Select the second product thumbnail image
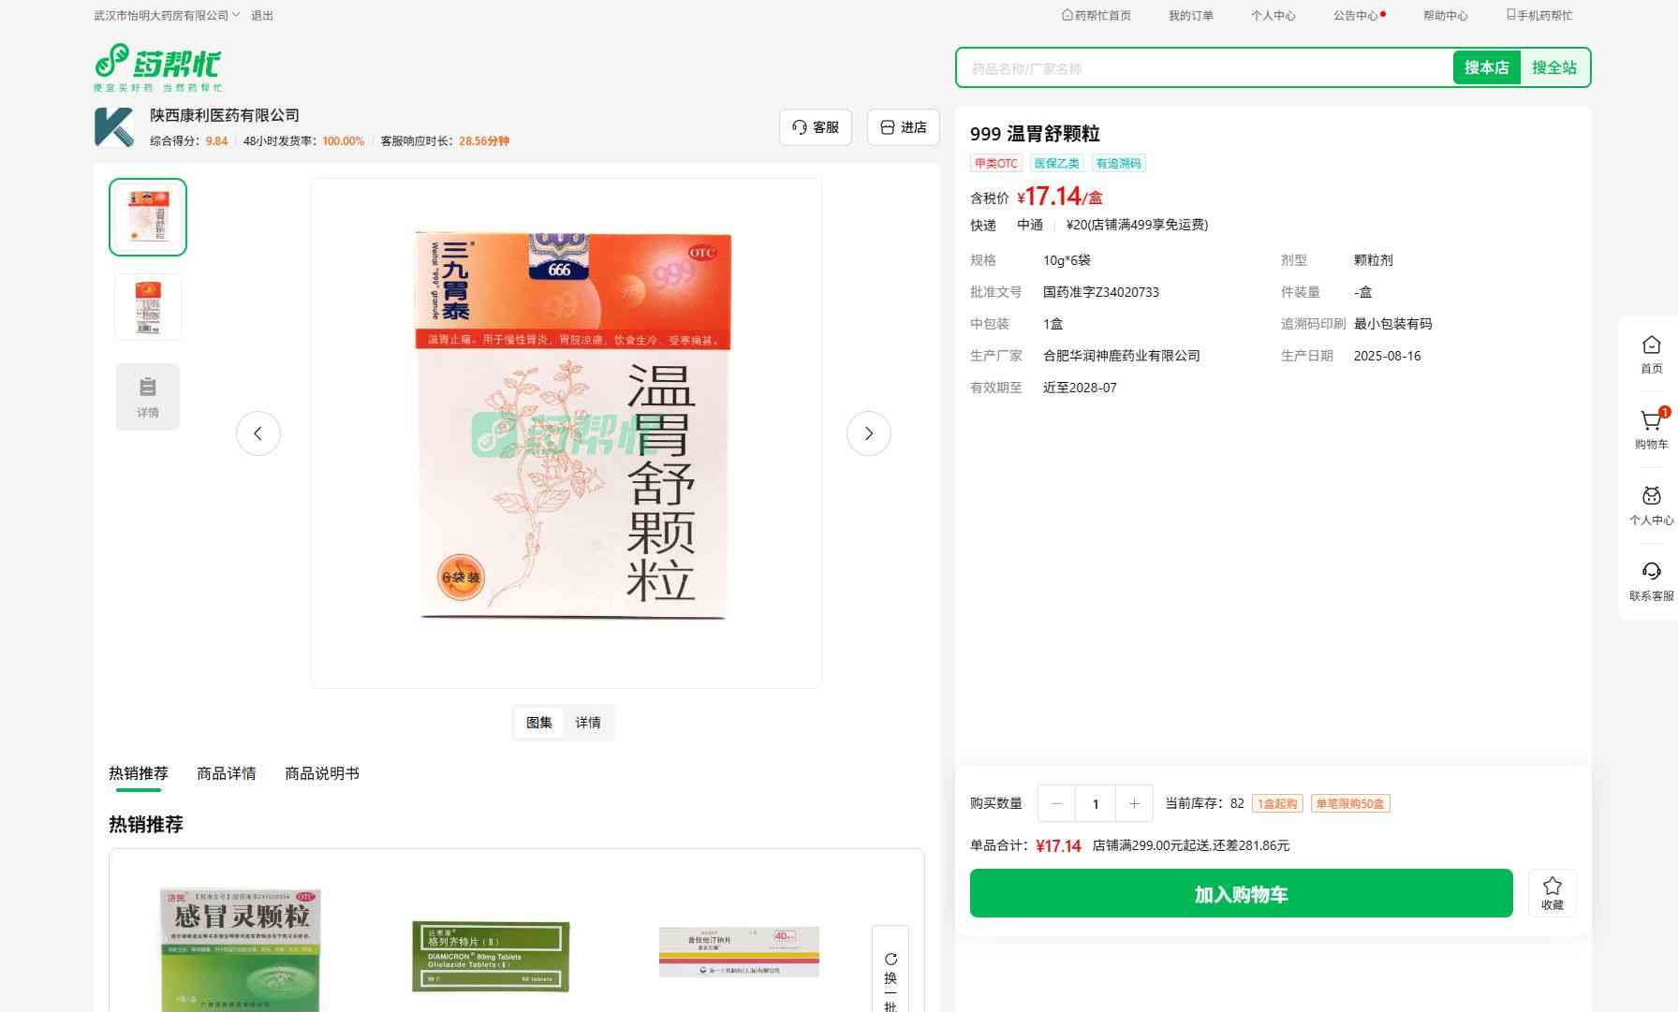The height and width of the screenshot is (1012, 1678). [x=148, y=307]
